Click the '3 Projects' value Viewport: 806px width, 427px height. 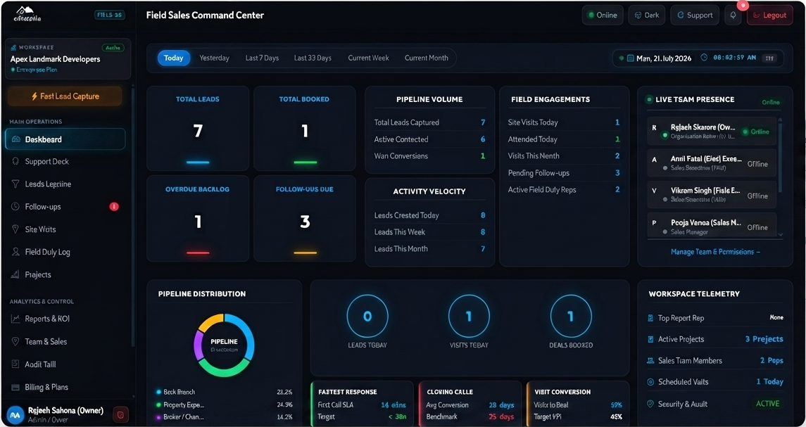coord(764,339)
